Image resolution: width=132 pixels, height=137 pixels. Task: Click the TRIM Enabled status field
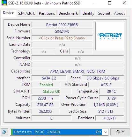(x=46, y=85)
